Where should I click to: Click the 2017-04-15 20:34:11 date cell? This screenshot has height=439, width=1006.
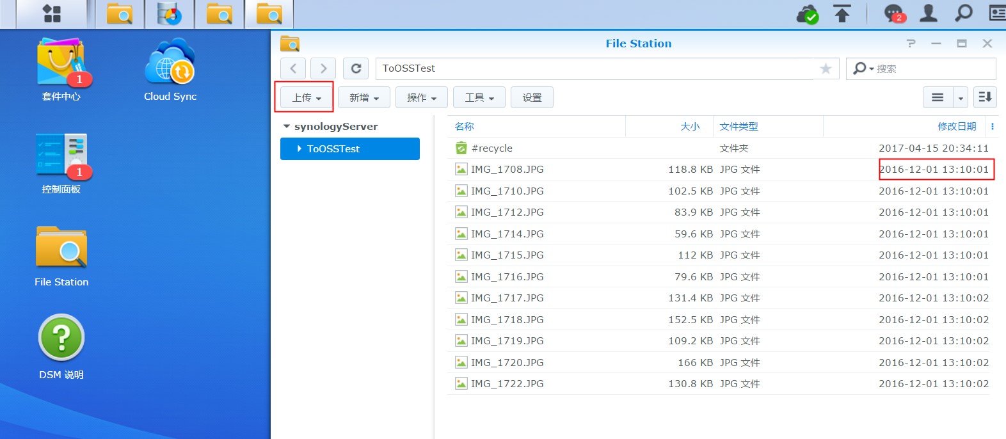934,148
